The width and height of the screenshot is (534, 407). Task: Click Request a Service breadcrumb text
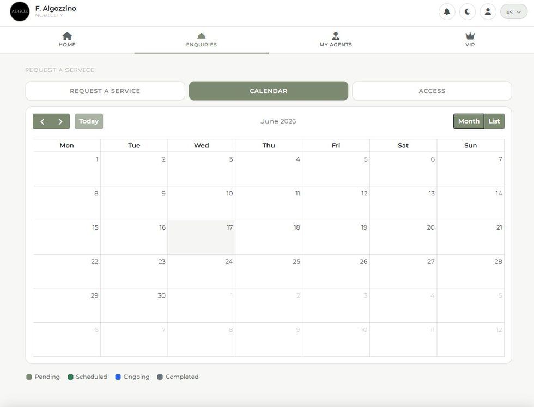tap(59, 70)
